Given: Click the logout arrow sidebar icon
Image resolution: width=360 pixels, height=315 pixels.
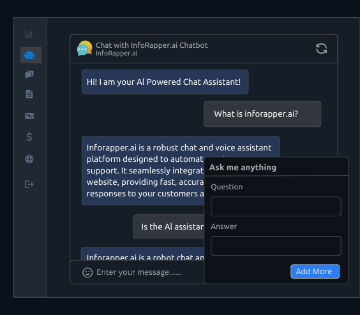Looking at the screenshot, I should click(29, 184).
